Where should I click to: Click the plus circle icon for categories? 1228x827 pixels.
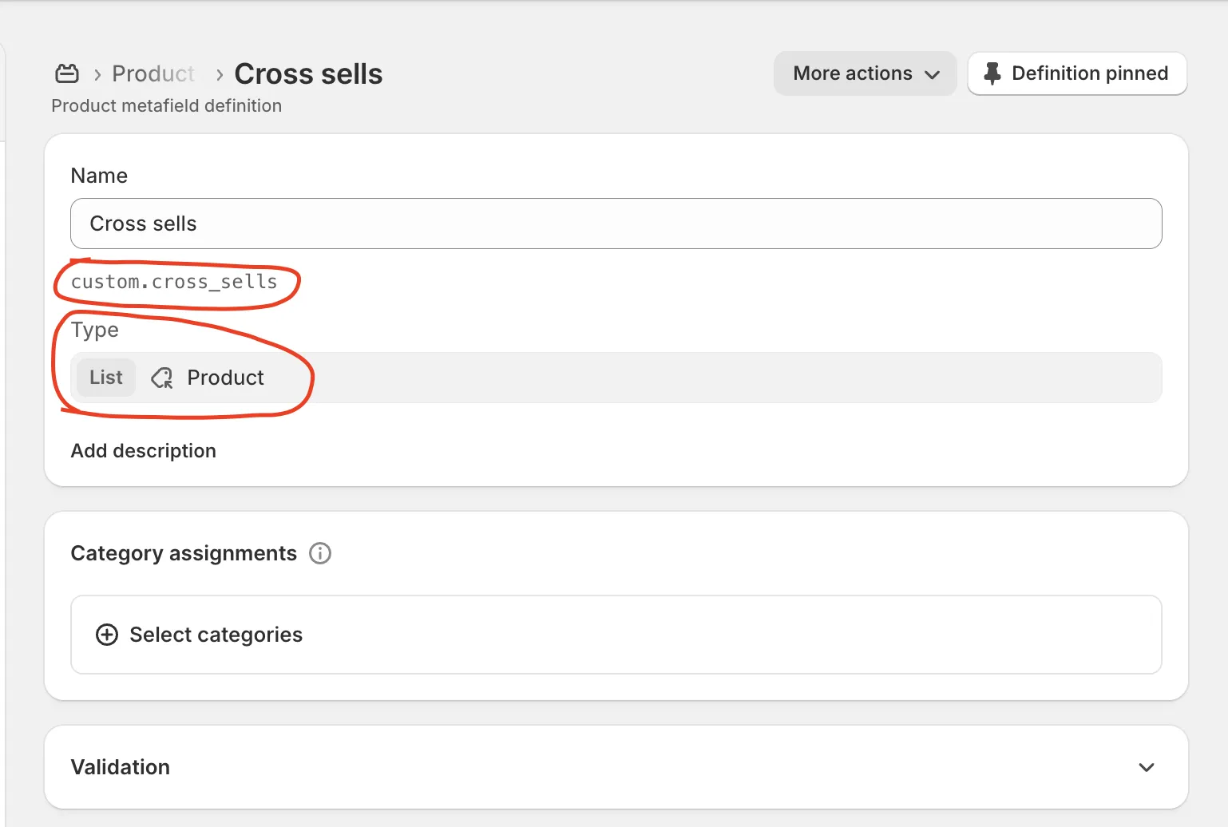107,635
